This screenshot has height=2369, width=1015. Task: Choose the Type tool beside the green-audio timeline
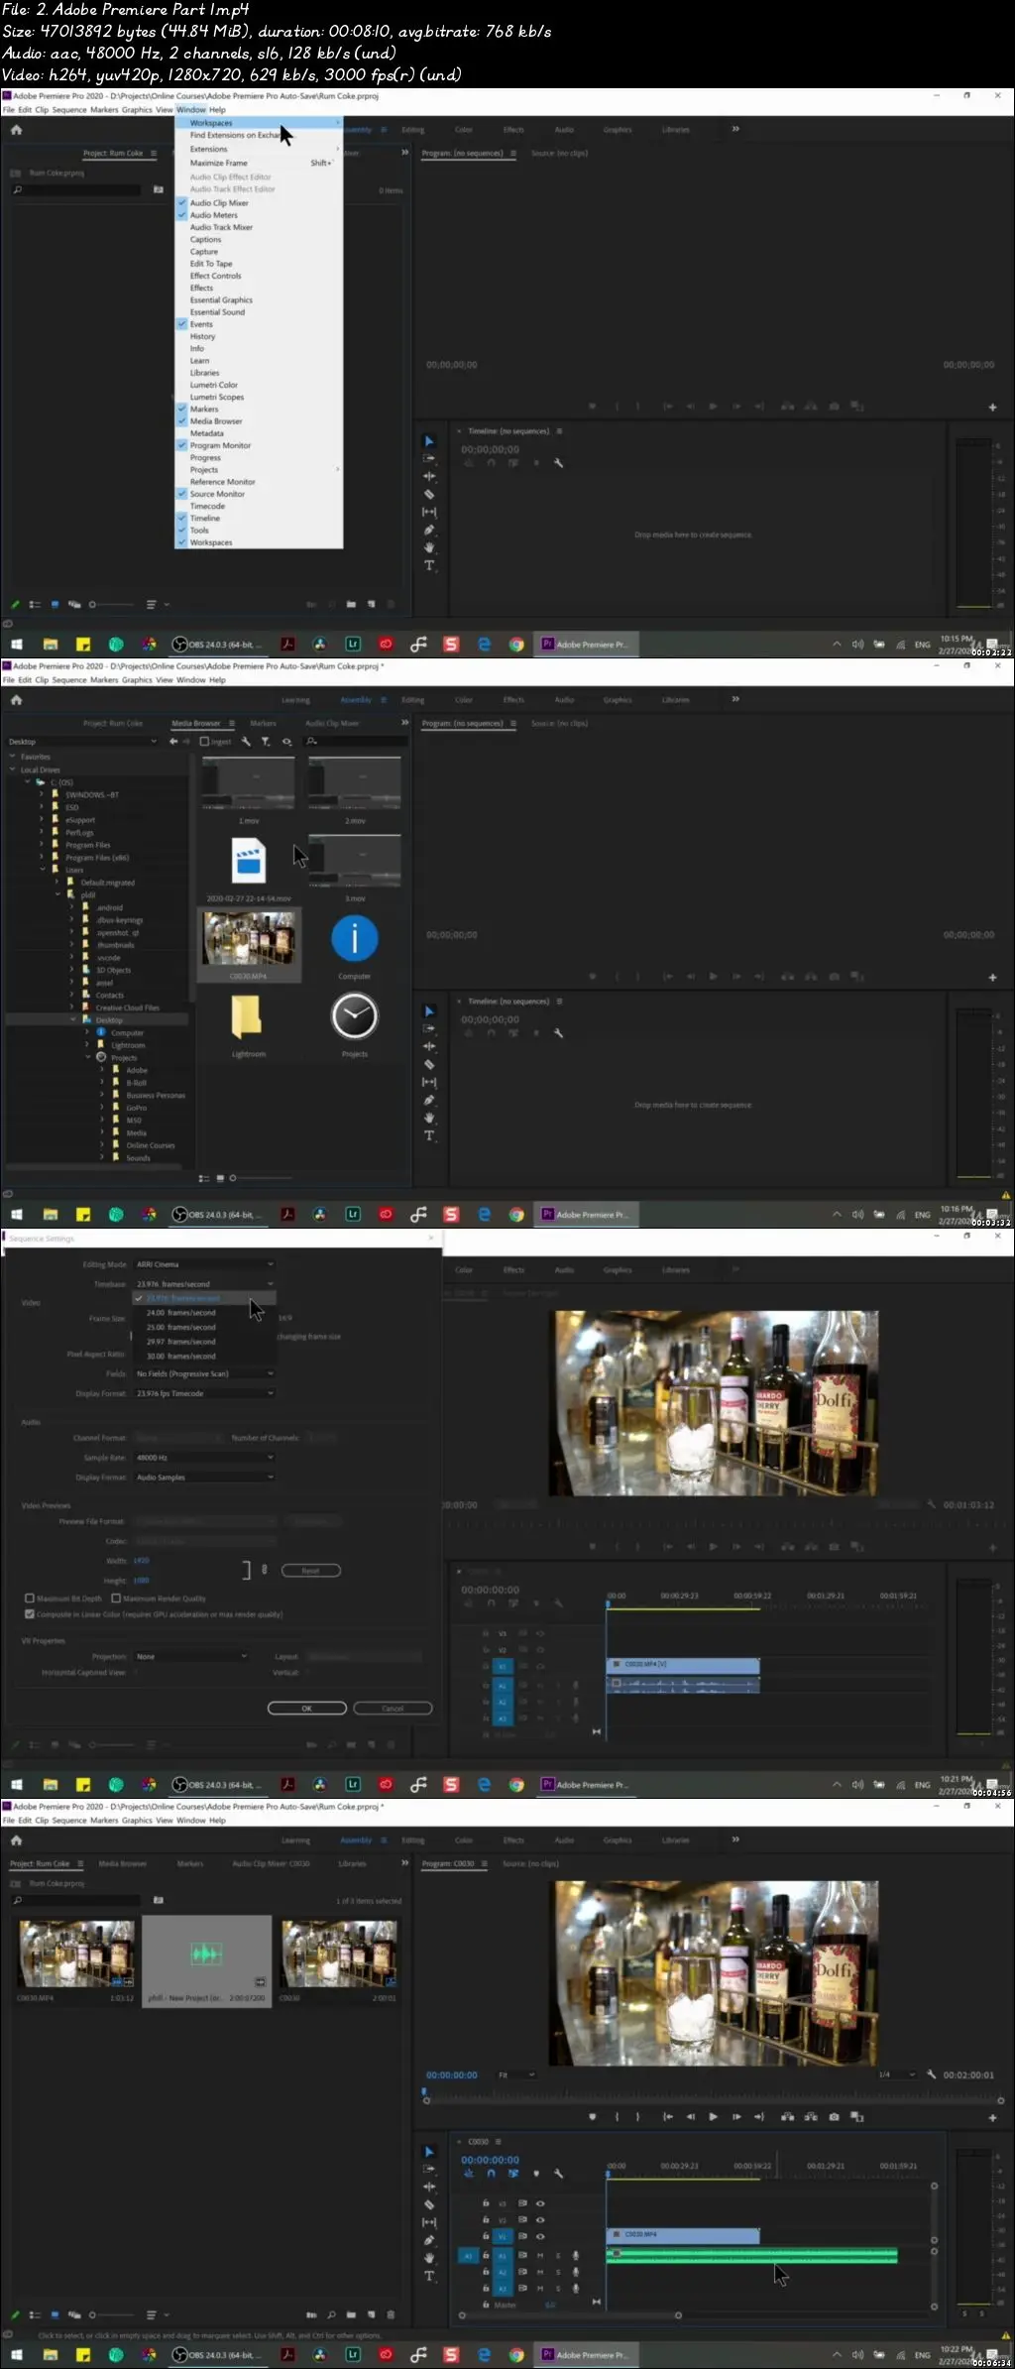coord(429,2276)
